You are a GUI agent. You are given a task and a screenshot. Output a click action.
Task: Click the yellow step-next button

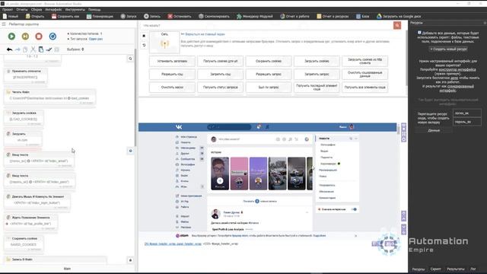click(25, 37)
